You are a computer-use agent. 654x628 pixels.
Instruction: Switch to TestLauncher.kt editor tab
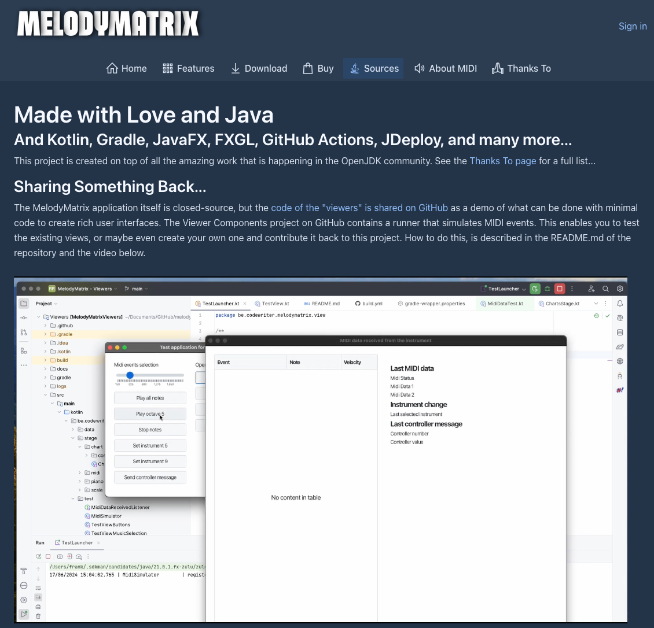(221, 304)
